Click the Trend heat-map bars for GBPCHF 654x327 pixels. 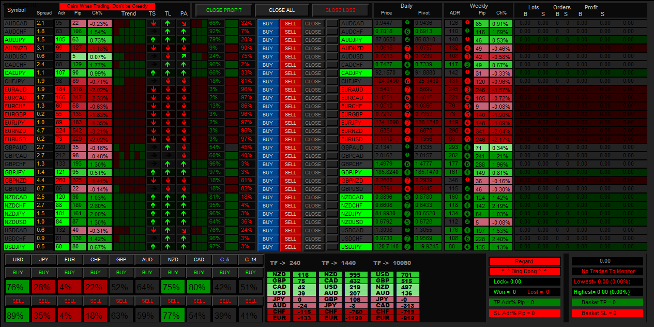(x=129, y=164)
